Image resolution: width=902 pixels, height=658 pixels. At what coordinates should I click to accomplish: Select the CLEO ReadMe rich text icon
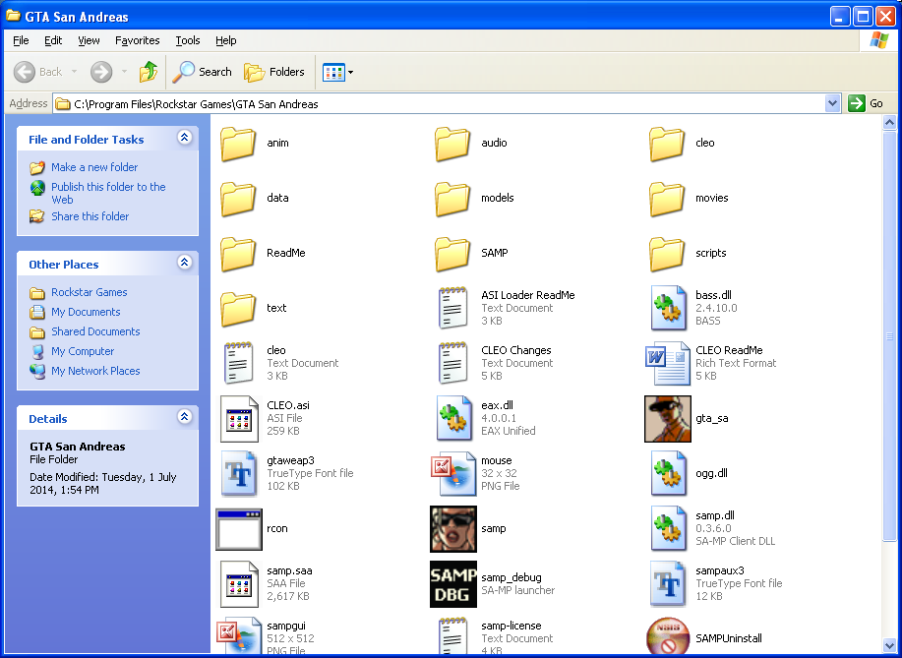tap(667, 363)
